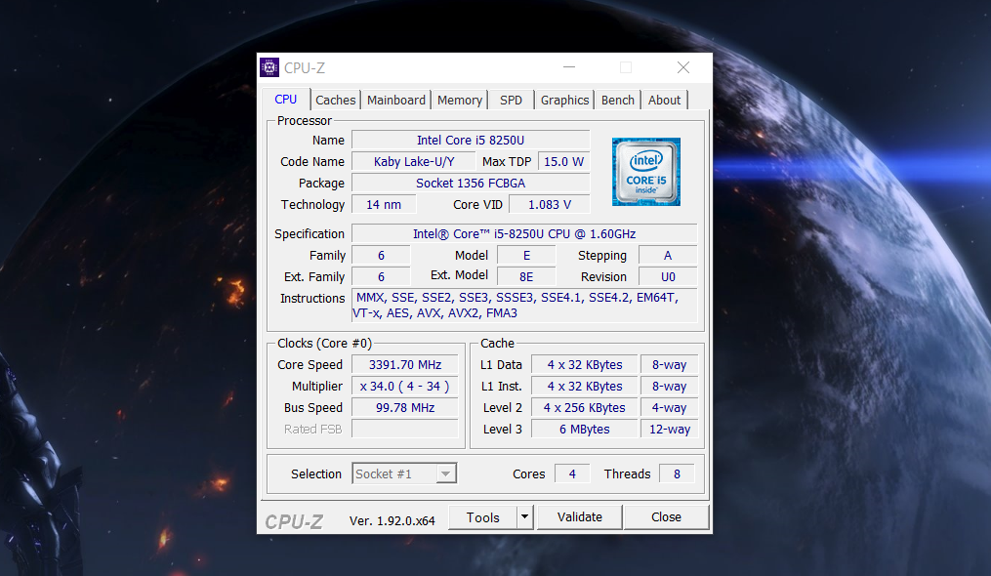The height and width of the screenshot is (576, 991).
Task: Click the Specification field 'i5-8250U CPU @ 1.60GHz'
Action: (524, 233)
